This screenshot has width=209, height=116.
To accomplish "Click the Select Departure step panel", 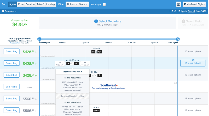I will [108, 23].
